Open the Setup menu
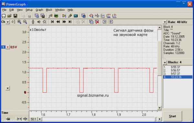Image resolution: width=194 pixels, height=123 pixels. click(x=29, y=10)
